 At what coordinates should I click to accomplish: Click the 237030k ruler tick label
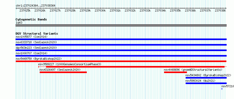click(100, 11)
